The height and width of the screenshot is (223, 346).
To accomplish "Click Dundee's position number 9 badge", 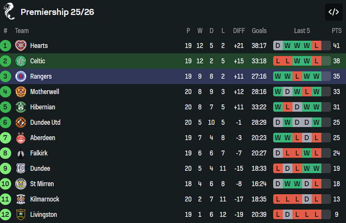I will [6, 169].
